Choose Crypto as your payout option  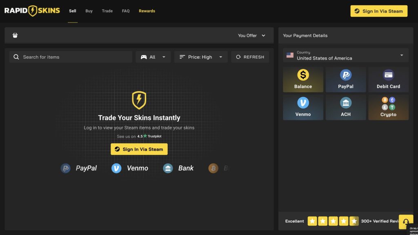tap(388, 107)
